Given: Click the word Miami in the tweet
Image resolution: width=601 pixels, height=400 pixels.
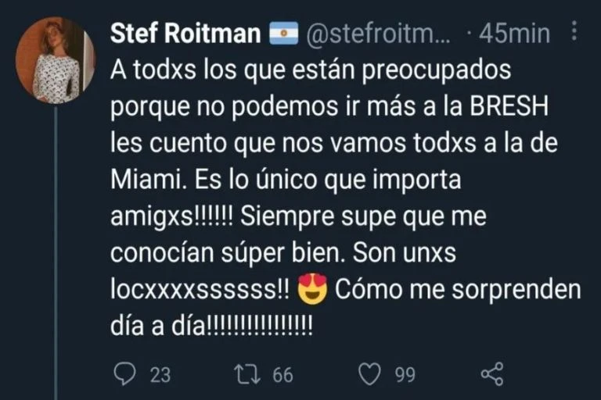Looking at the screenshot, I should coord(138,180).
